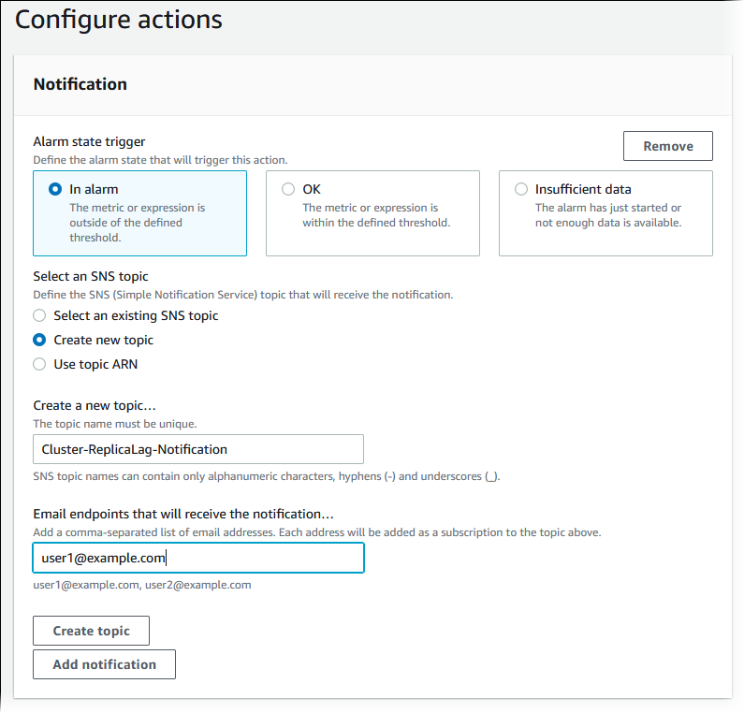Click the In alarm description text

point(137,223)
